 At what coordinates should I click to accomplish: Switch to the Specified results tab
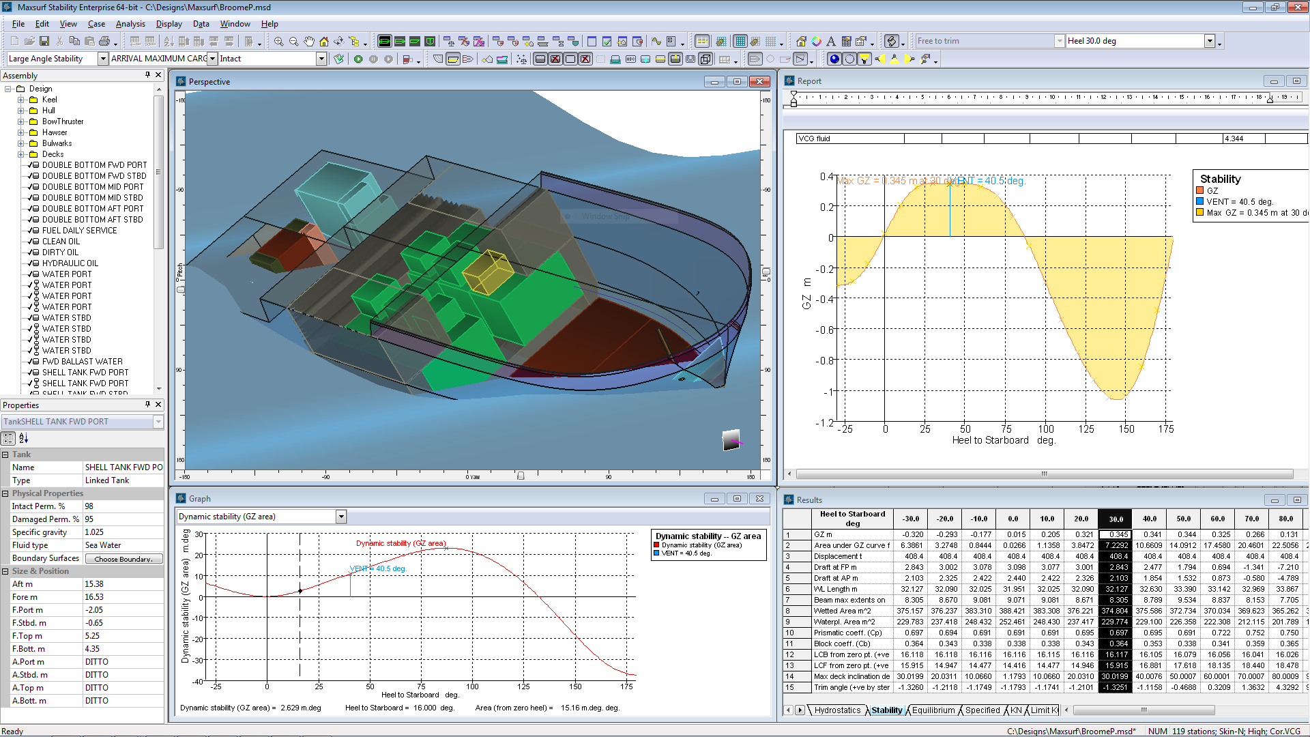click(982, 710)
